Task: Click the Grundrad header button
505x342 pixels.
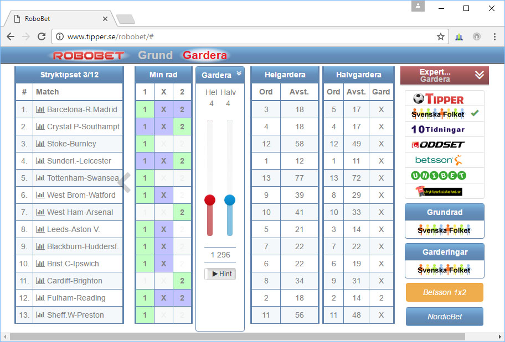Action: pyautogui.click(x=445, y=212)
